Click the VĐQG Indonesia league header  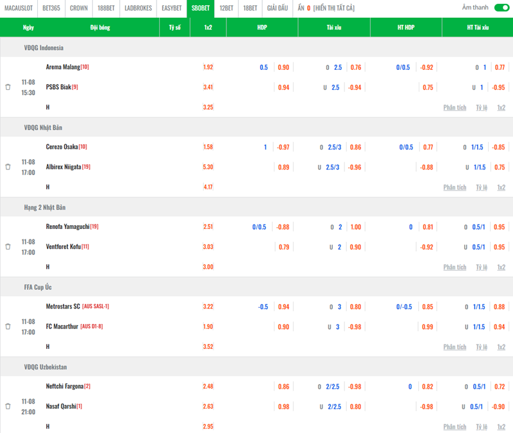tap(44, 47)
